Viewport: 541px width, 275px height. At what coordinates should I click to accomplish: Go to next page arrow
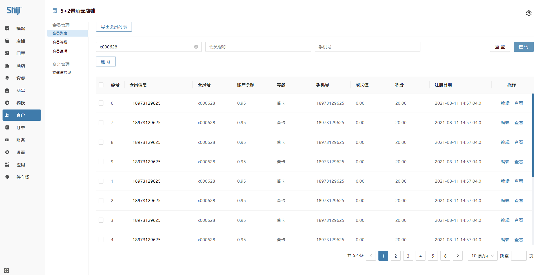(458, 256)
